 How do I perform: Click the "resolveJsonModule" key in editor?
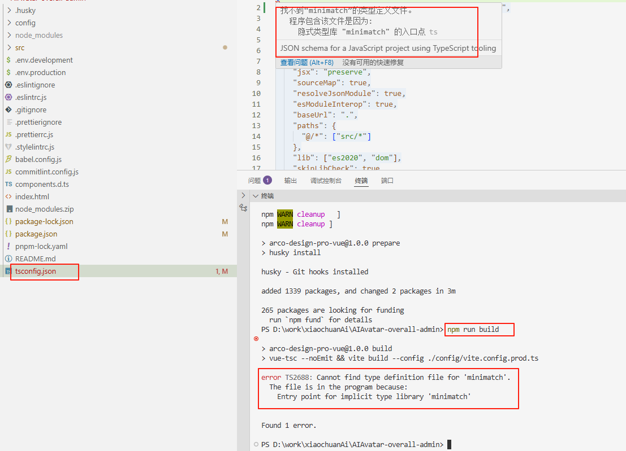click(334, 94)
